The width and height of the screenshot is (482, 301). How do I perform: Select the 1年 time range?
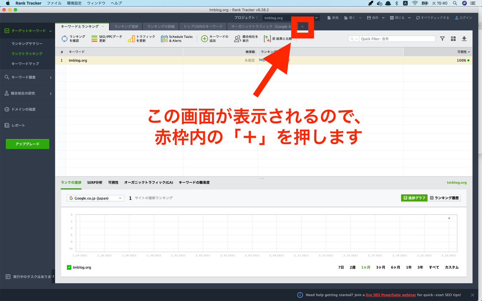[408, 267]
